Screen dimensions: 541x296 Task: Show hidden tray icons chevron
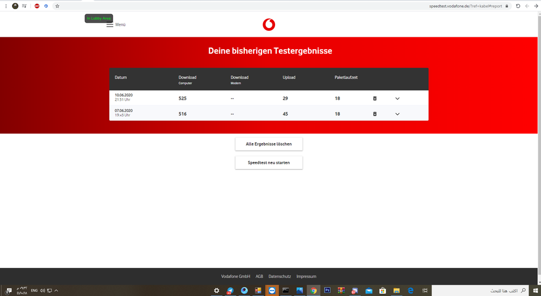[56, 291]
